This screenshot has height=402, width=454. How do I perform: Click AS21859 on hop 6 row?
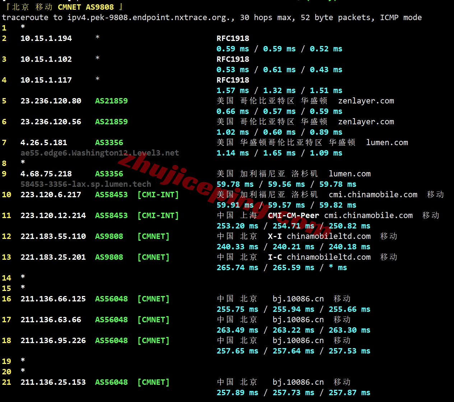(111, 122)
